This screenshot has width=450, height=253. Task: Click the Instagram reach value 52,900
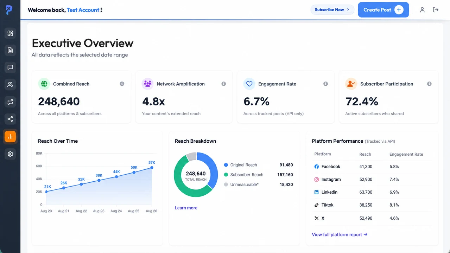(366, 179)
